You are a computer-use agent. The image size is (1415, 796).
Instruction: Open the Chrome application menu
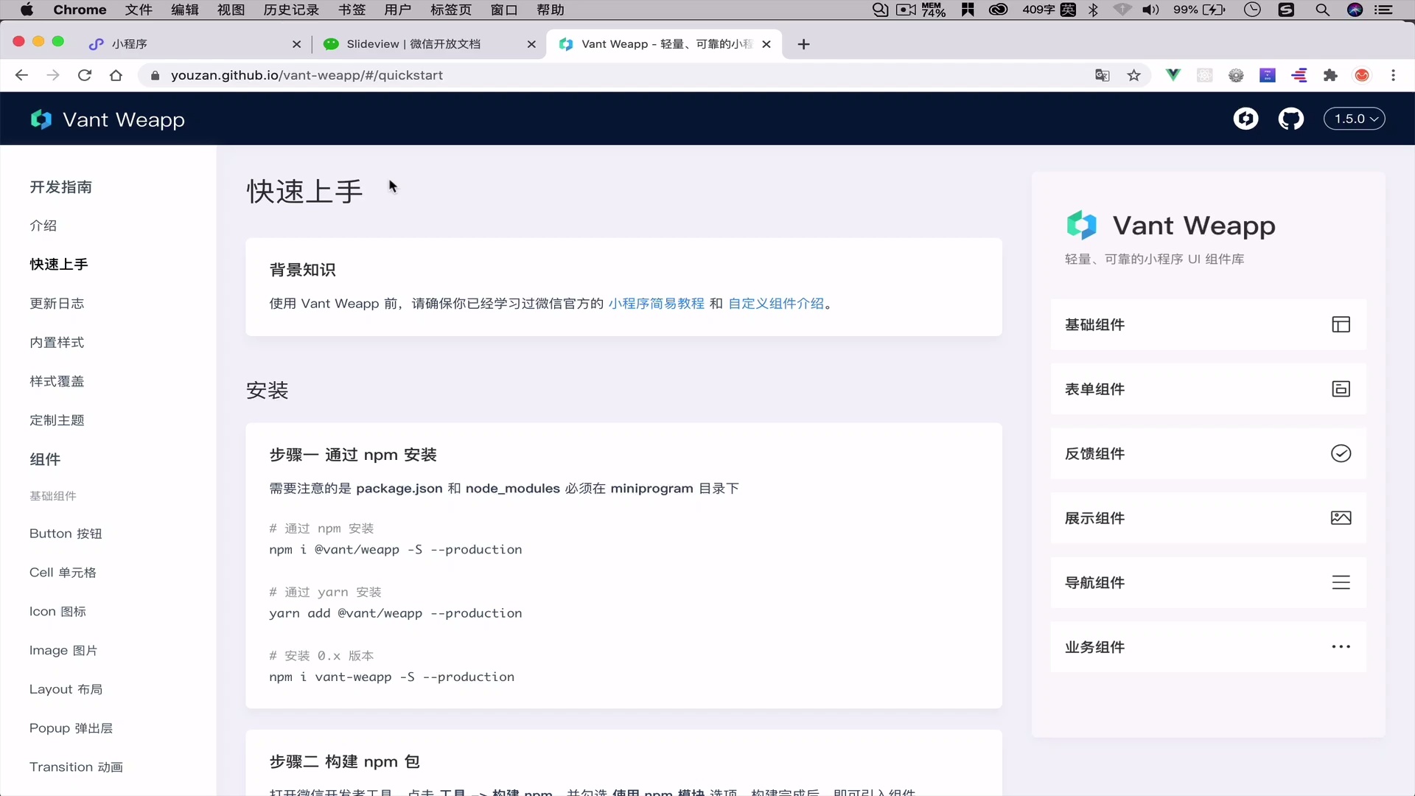tap(80, 10)
